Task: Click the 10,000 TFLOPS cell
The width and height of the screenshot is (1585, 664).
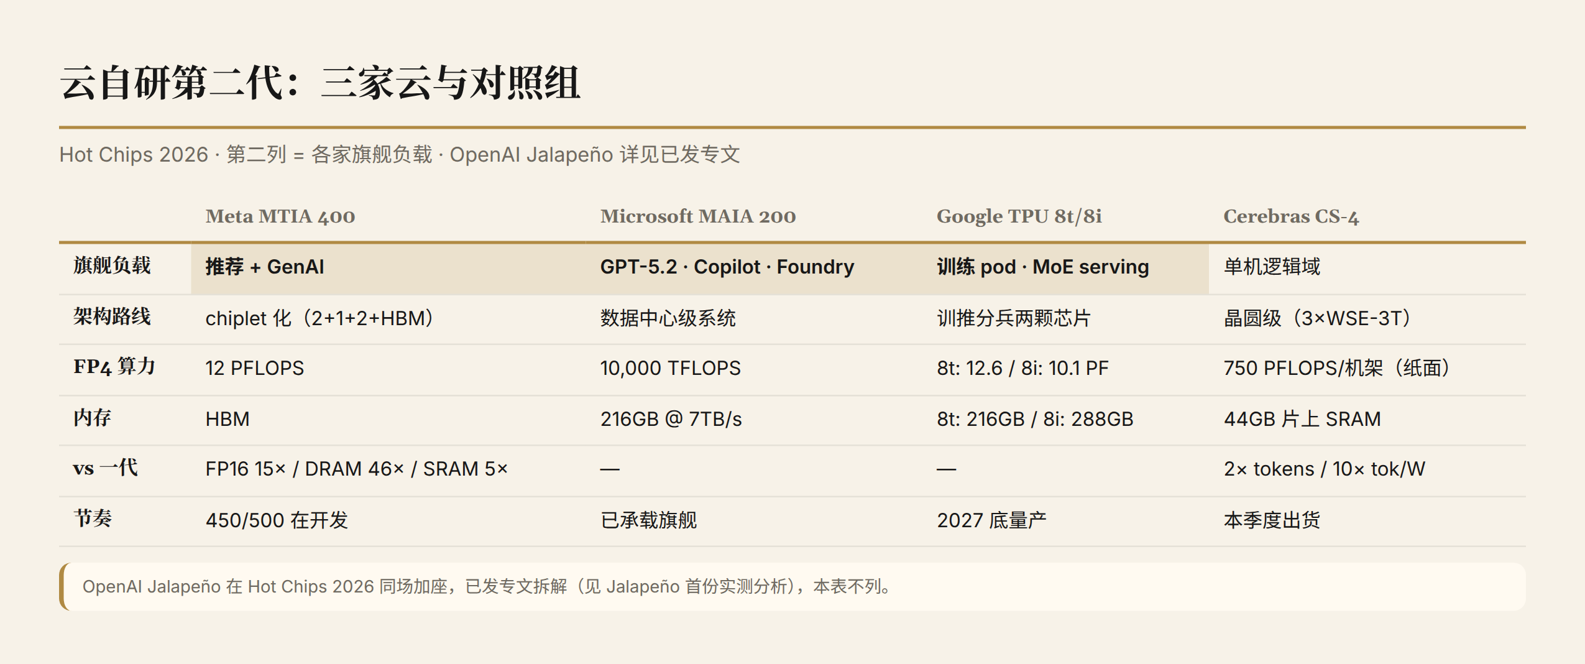Action: [754, 369]
